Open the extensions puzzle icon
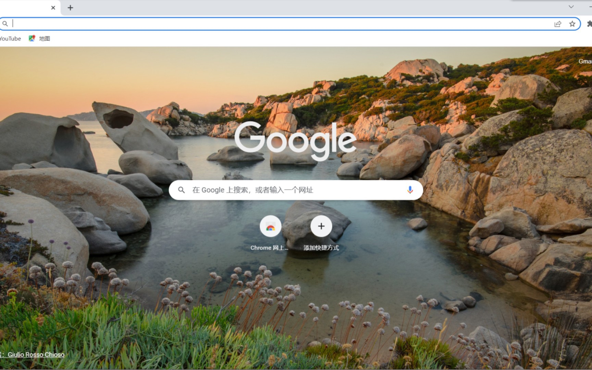The width and height of the screenshot is (592, 370). click(x=589, y=24)
